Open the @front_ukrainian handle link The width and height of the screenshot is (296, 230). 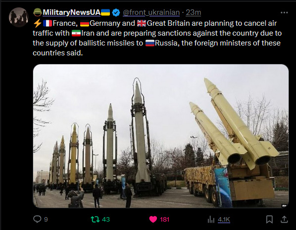click(151, 13)
